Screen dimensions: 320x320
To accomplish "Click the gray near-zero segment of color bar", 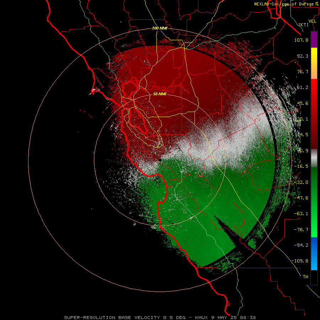I will coord(314,158).
